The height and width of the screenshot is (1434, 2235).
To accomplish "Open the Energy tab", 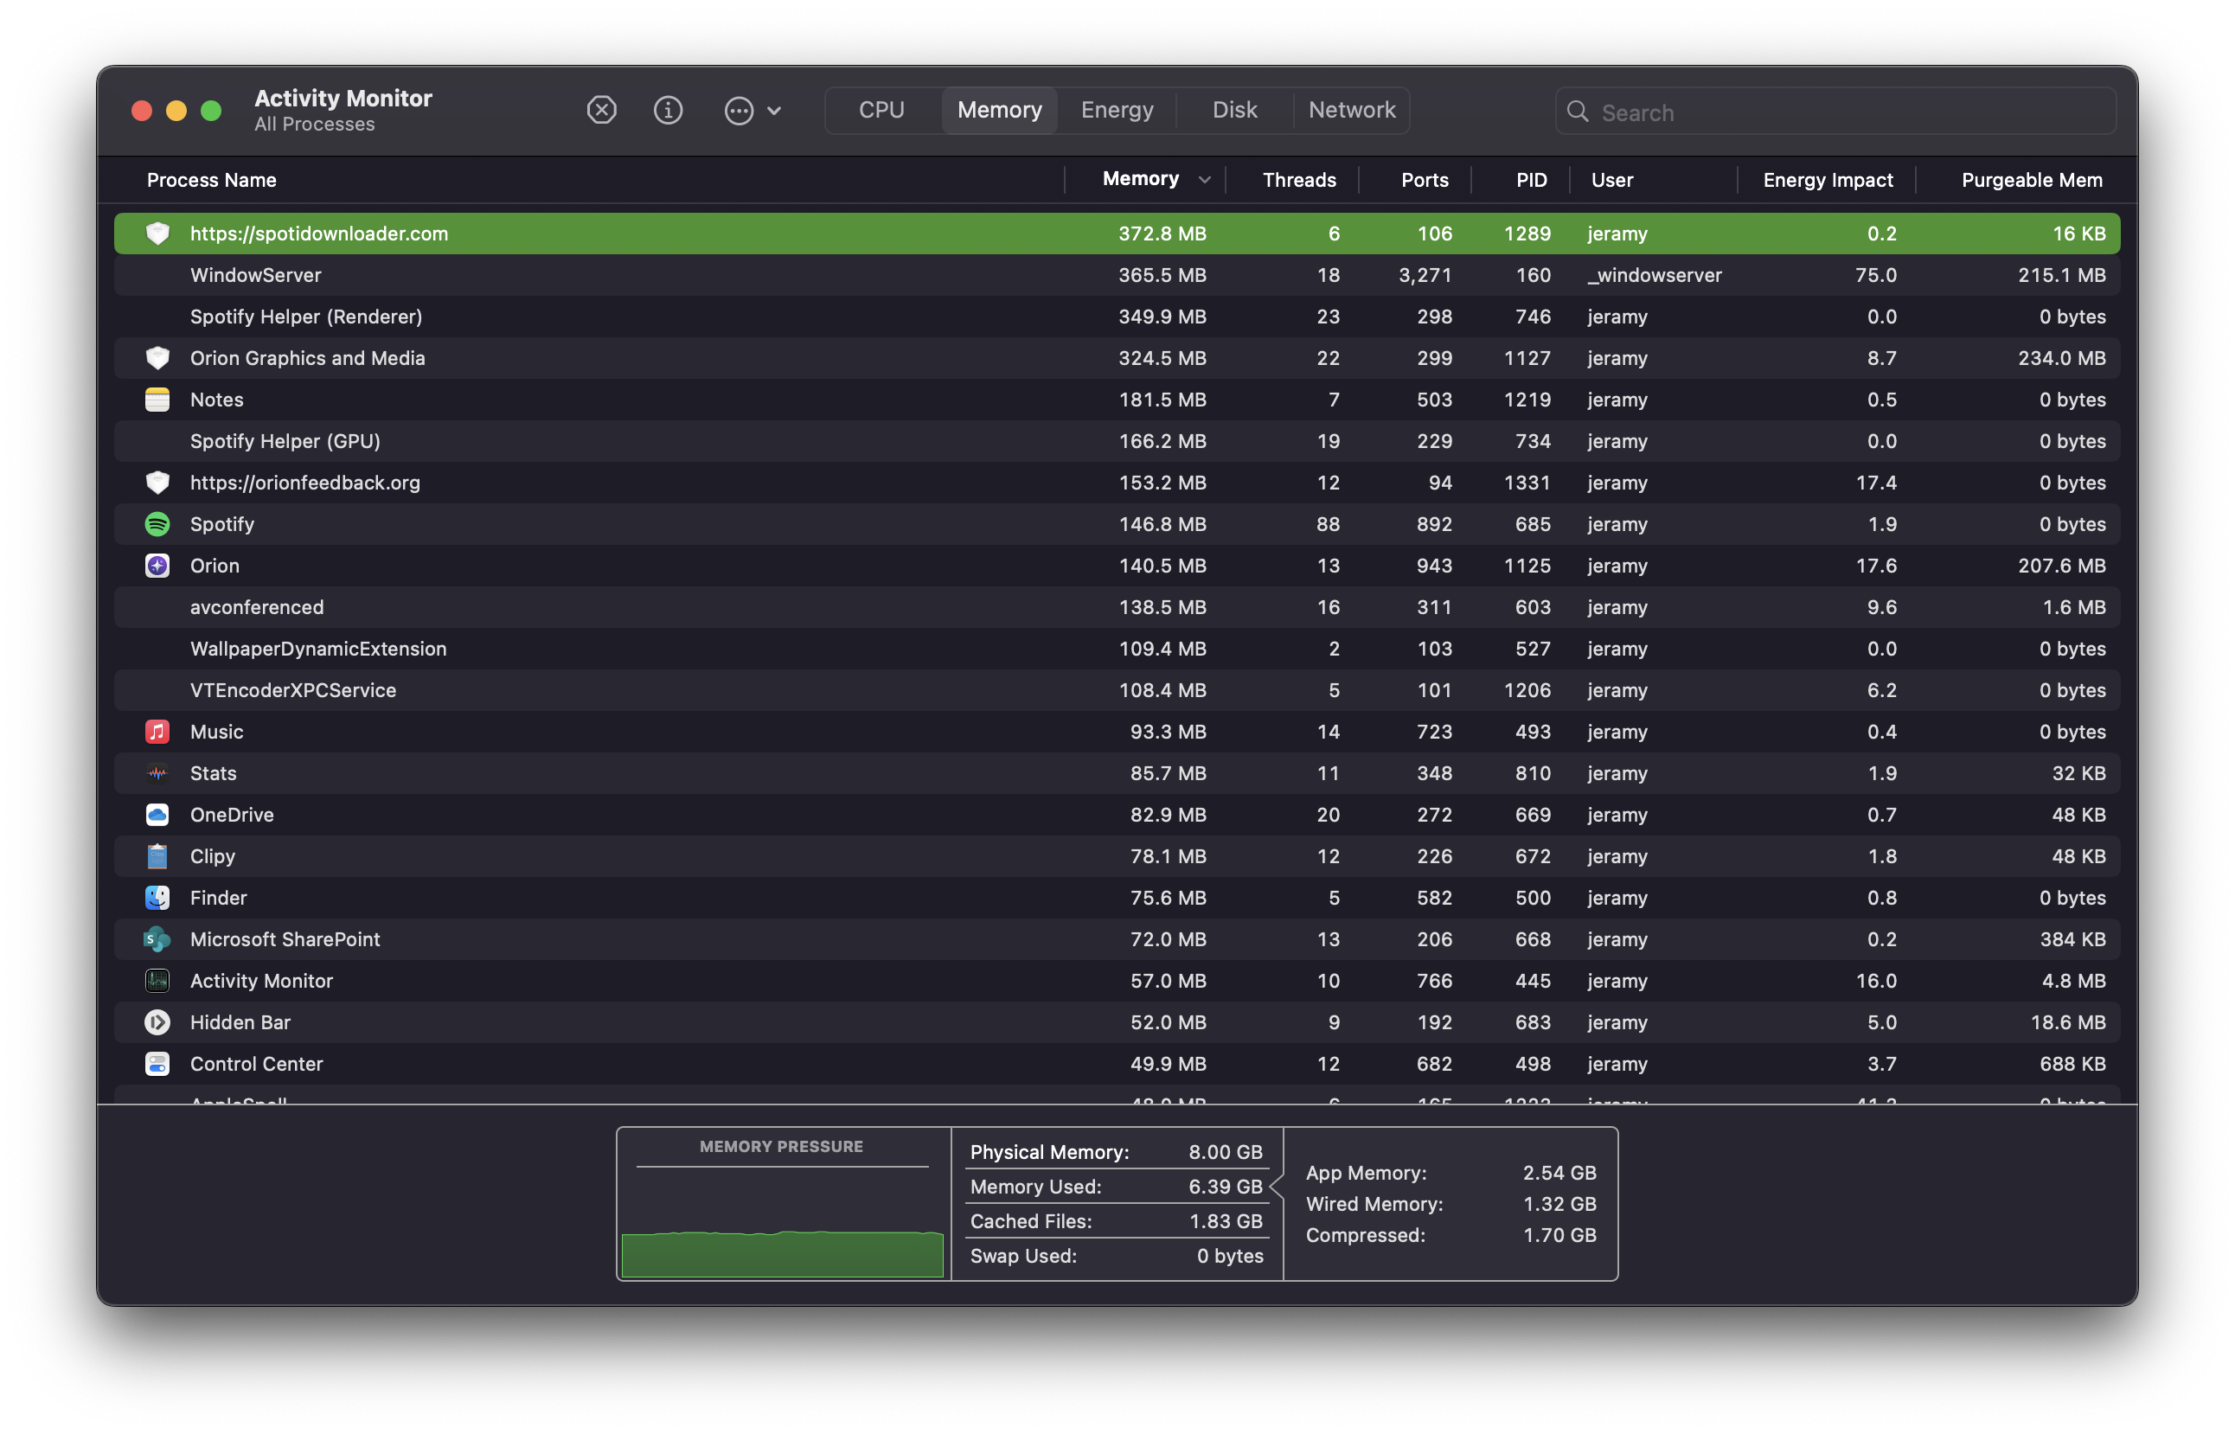I will [1117, 111].
